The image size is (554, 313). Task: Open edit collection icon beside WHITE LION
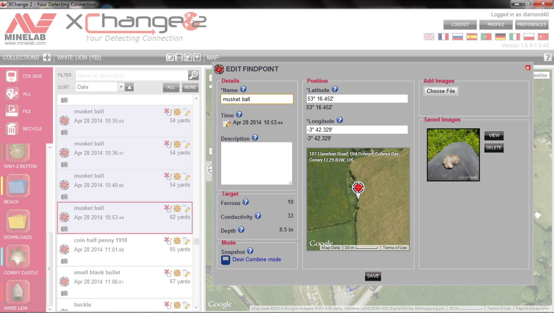point(171,58)
